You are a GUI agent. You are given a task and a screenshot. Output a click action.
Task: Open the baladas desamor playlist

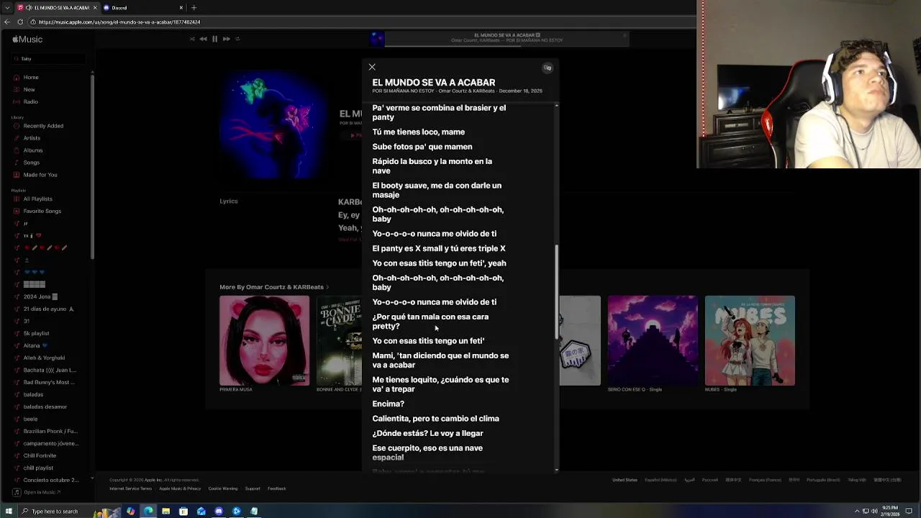45,406
